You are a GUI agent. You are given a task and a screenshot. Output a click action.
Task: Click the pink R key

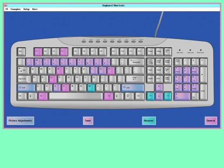pyautogui.click(x=60, y=71)
